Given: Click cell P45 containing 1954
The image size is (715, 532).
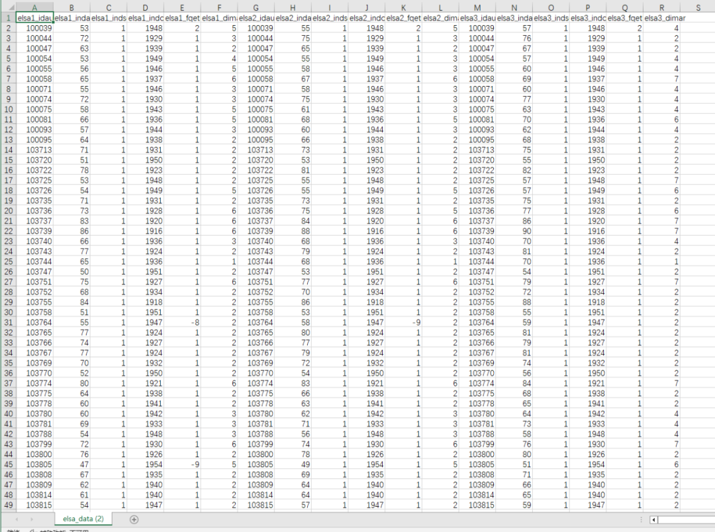Looking at the screenshot, I should coord(589,464).
